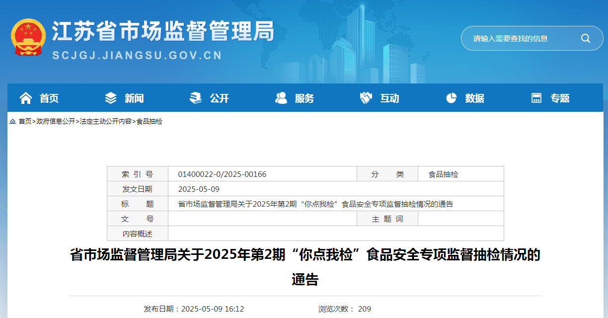The width and height of the screenshot is (608, 318).
Task: Click the 主题词 label cell
Action: pos(387,219)
